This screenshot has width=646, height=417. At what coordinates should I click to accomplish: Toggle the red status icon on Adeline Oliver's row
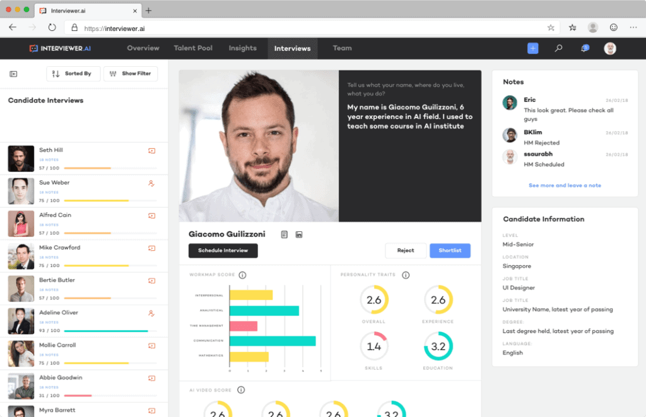[151, 314]
